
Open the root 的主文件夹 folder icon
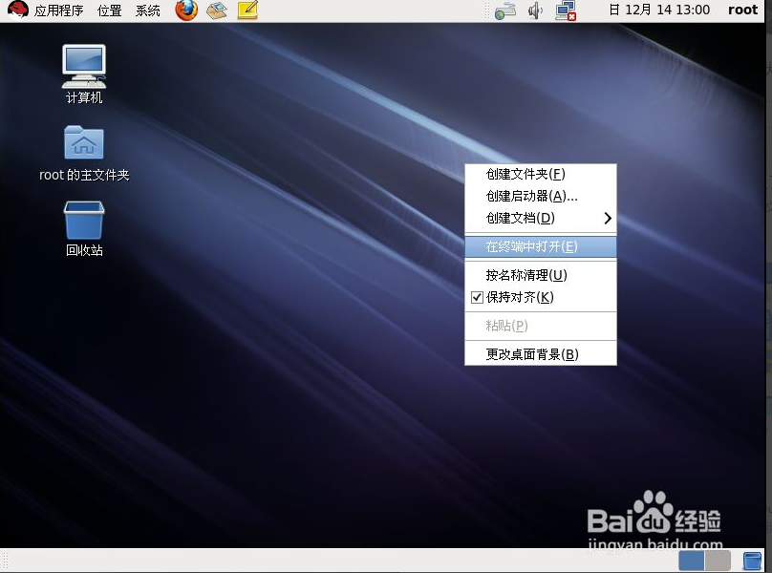click(x=84, y=143)
